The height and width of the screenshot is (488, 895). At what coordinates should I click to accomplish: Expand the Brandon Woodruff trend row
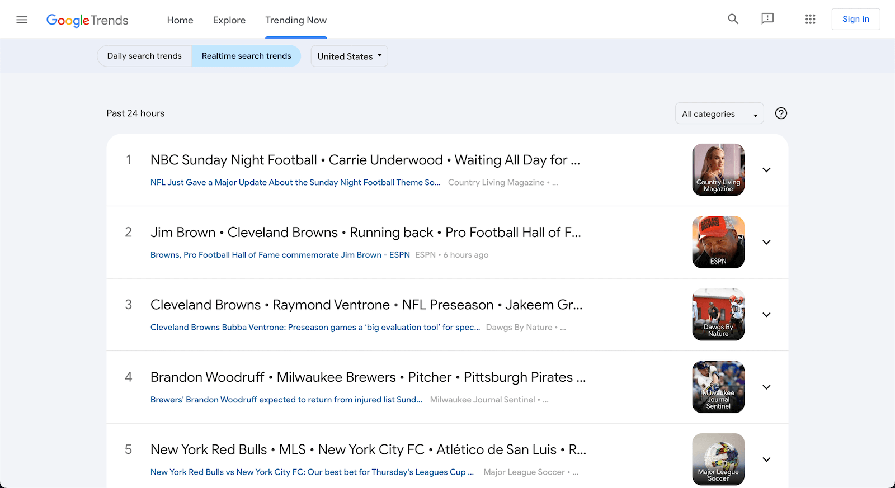pos(766,387)
